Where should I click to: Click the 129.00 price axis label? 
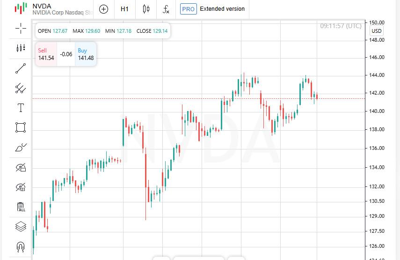[377, 216]
